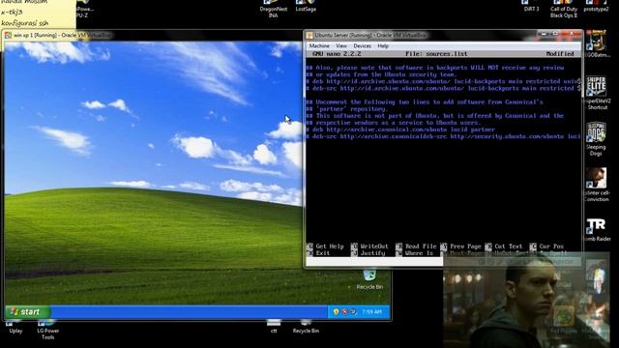Open the Devices menu in Ubuntu Server window

[x=362, y=46]
